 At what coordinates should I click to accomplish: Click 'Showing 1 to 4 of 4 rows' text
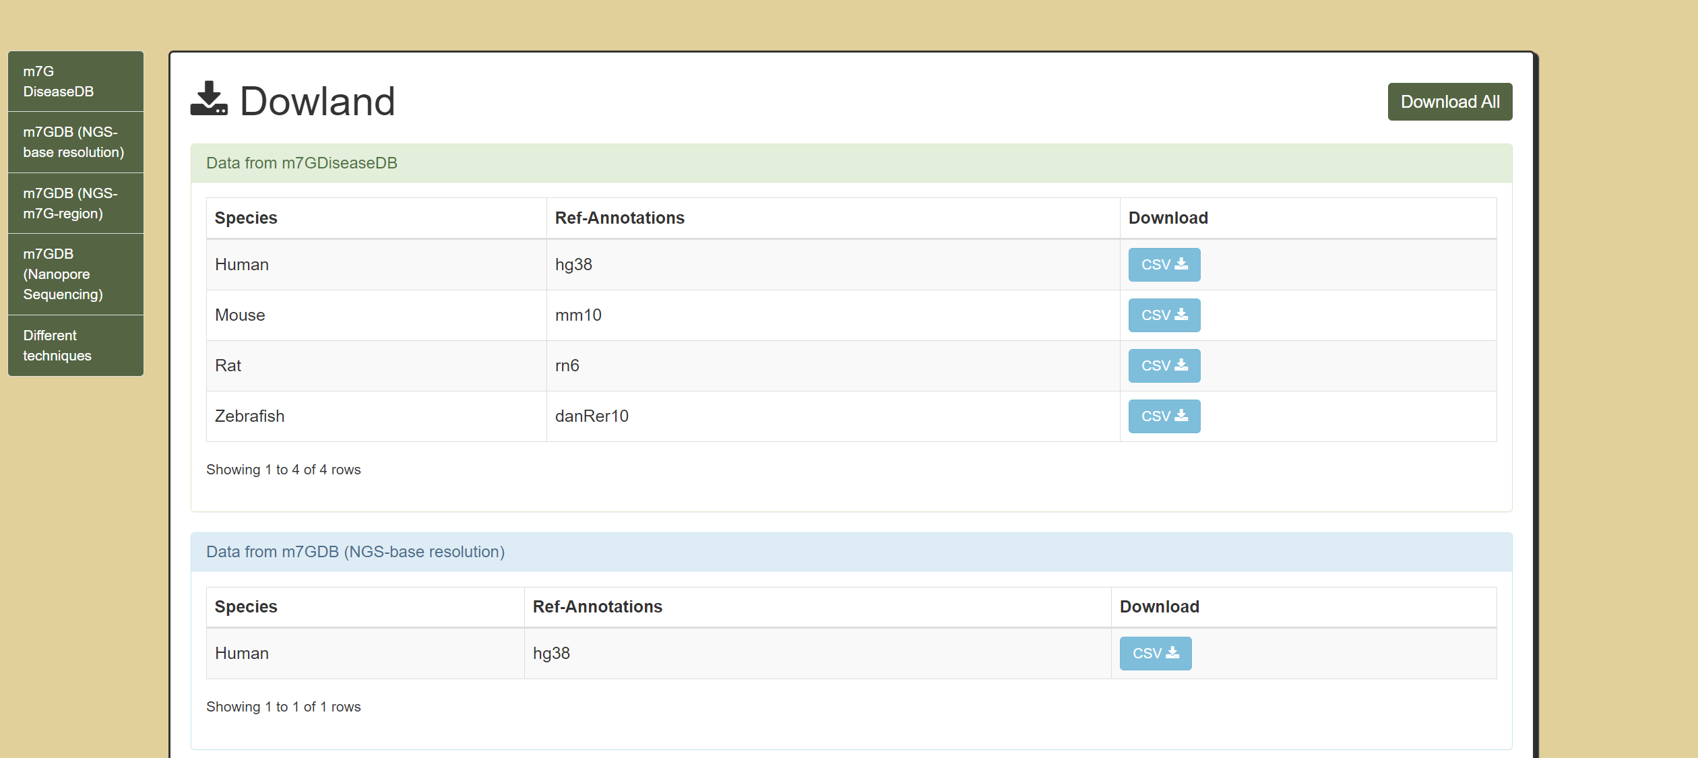pyautogui.click(x=284, y=470)
